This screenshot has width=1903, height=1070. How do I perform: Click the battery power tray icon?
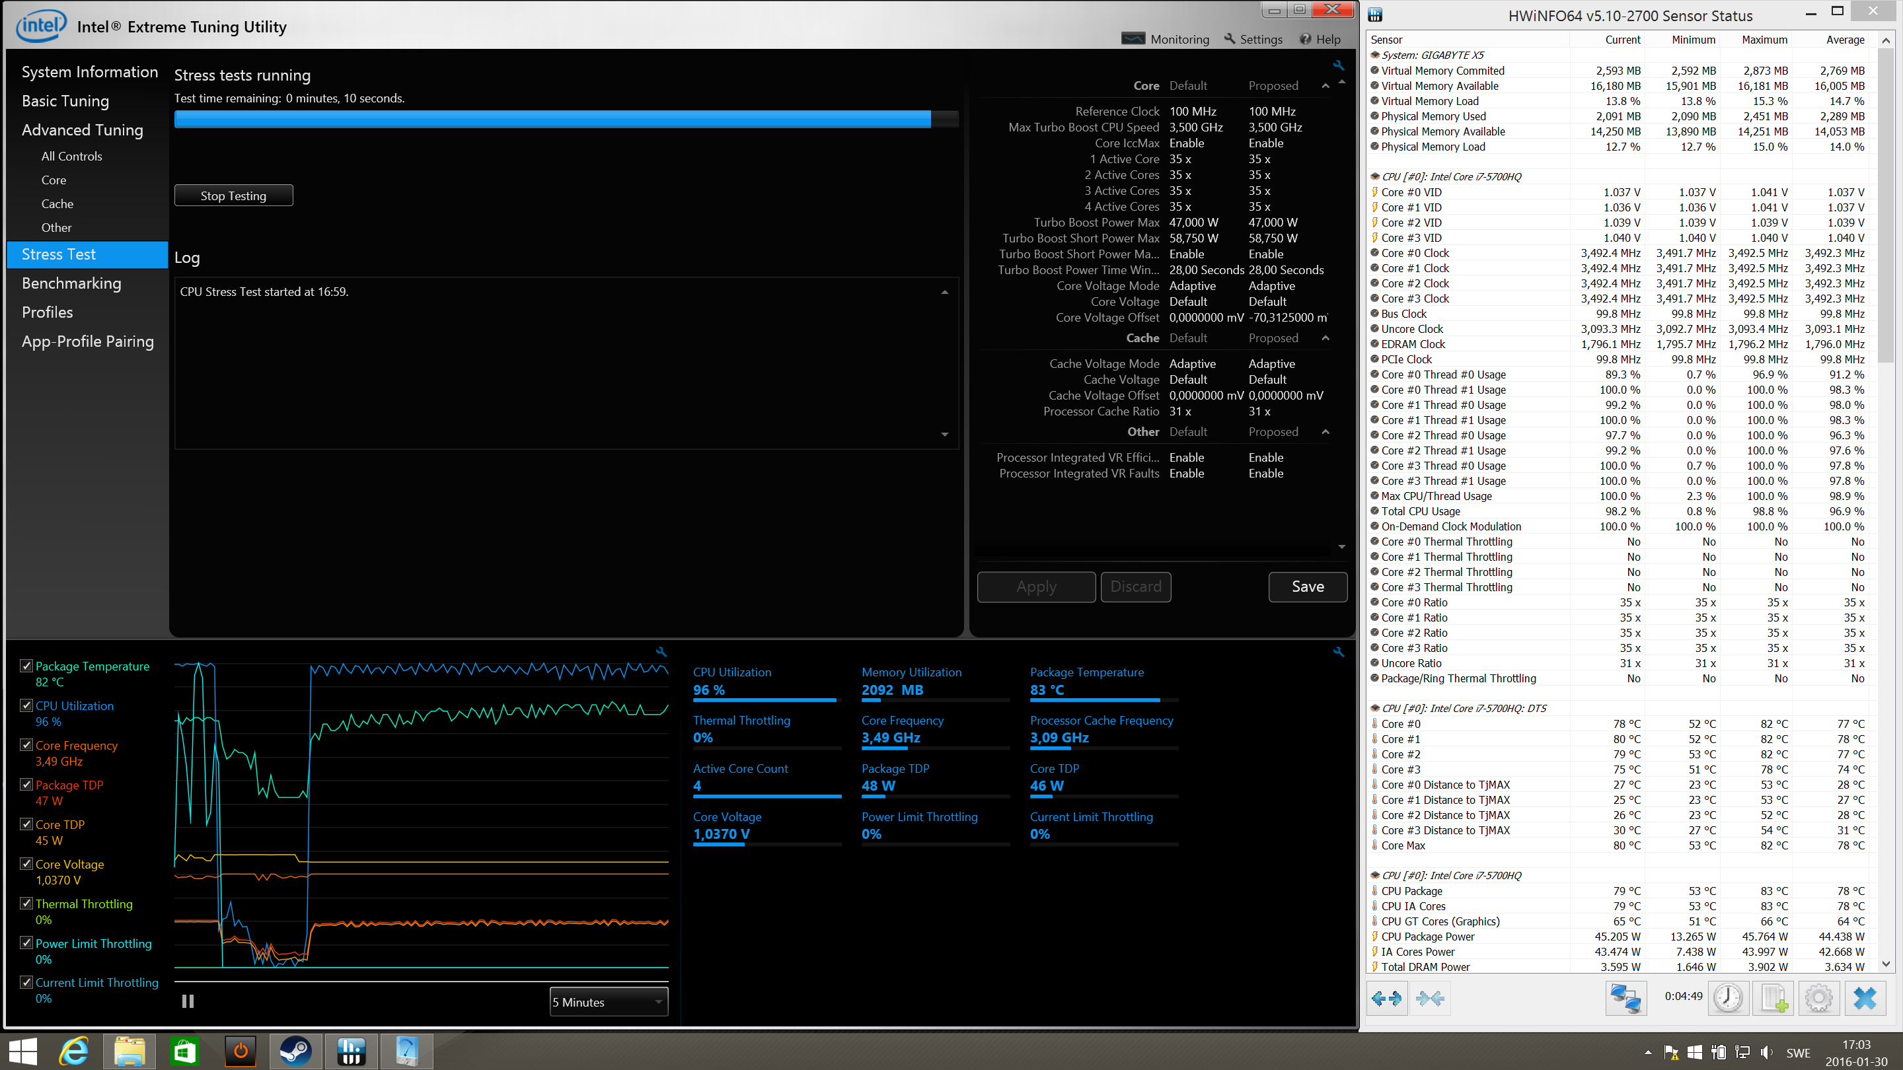tap(1718, 1053)
